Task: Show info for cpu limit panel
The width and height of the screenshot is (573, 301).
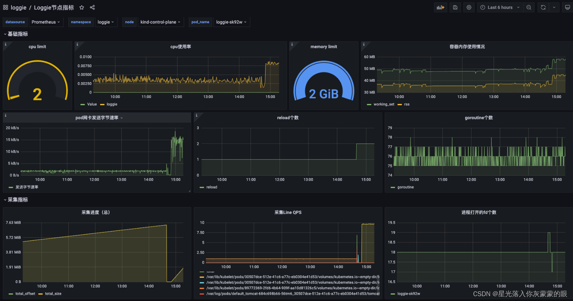Action: (6, 44)
